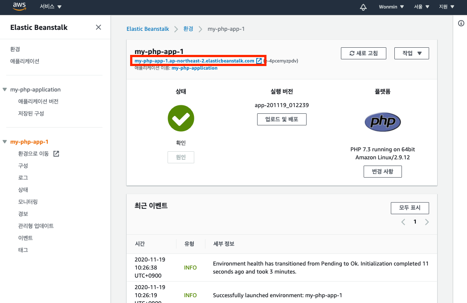
Task: Click the 유형 column header
Action: [189, 244]
